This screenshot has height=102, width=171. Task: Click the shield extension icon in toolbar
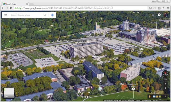(x=150, y=8)
